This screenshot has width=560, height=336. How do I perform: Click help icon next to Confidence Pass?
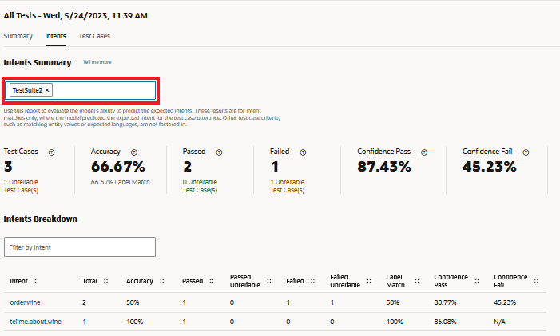click(x=424, y=152)
